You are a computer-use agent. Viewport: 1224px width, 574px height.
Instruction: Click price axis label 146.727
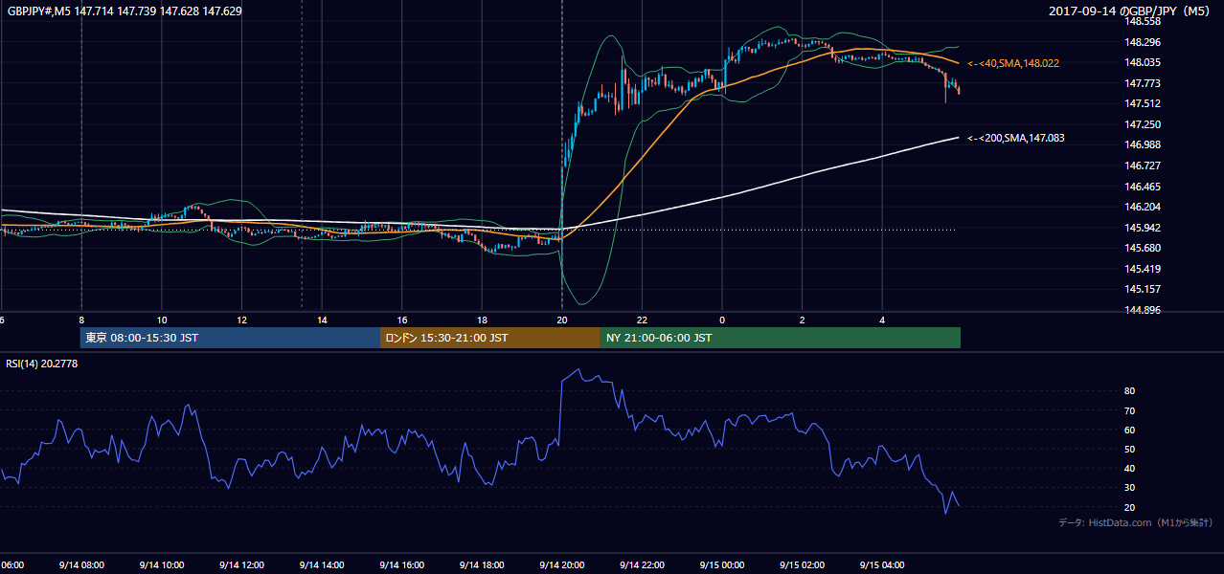1142,166
